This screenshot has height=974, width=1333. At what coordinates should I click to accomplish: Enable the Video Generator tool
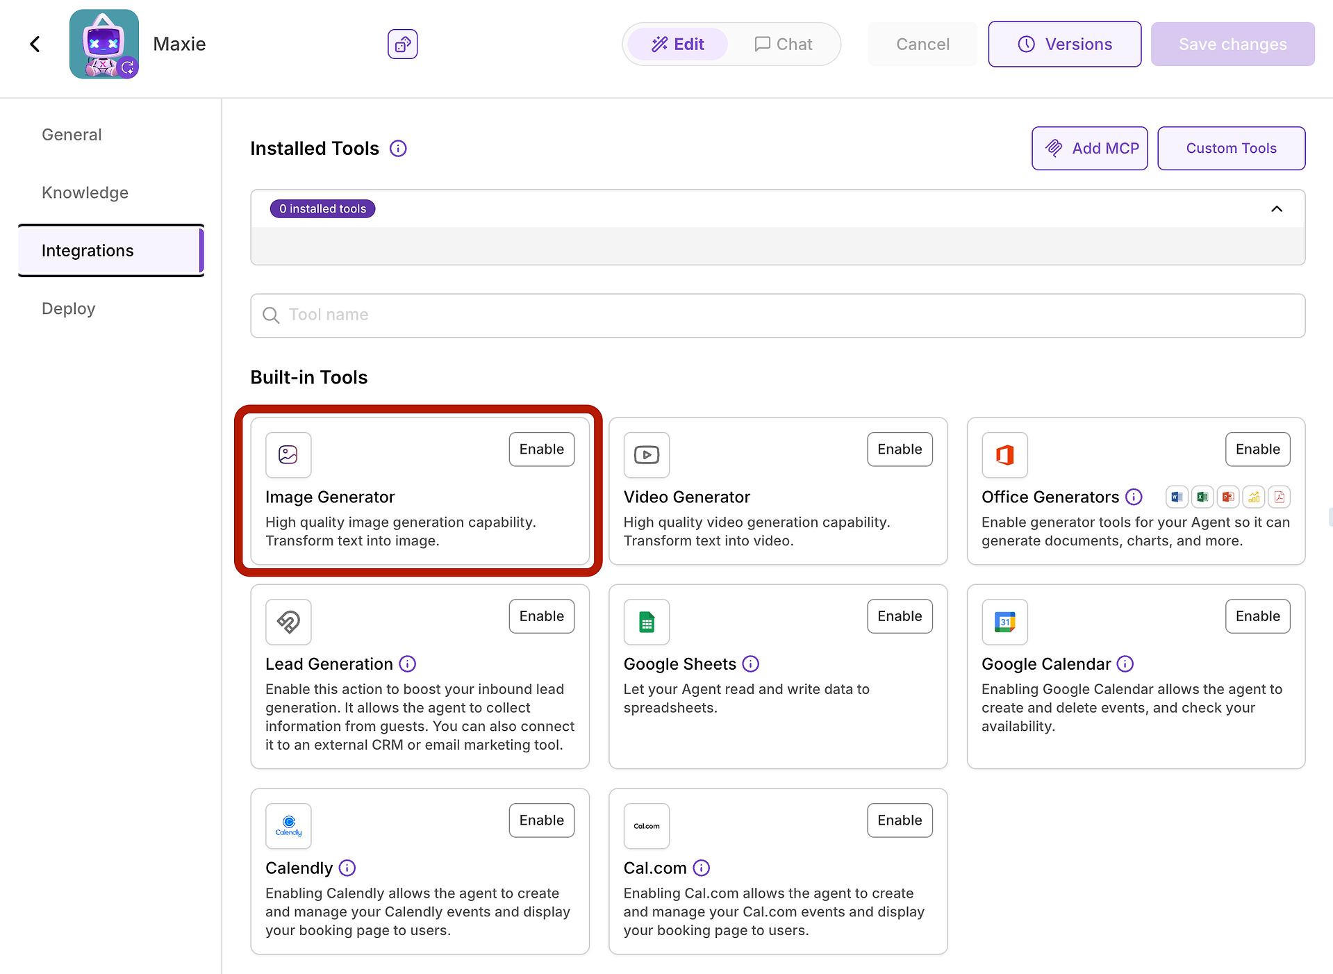pyautogui.click(x=900, y=449)
